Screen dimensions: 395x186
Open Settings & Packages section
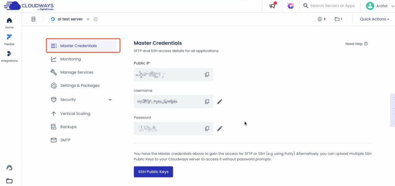[x=79, y=85]
